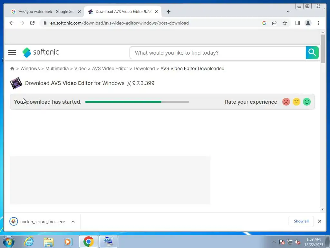Viewport: 330px width, 248px height.
Task: Open the tab search dropdown
Action: tap(288, 12)
